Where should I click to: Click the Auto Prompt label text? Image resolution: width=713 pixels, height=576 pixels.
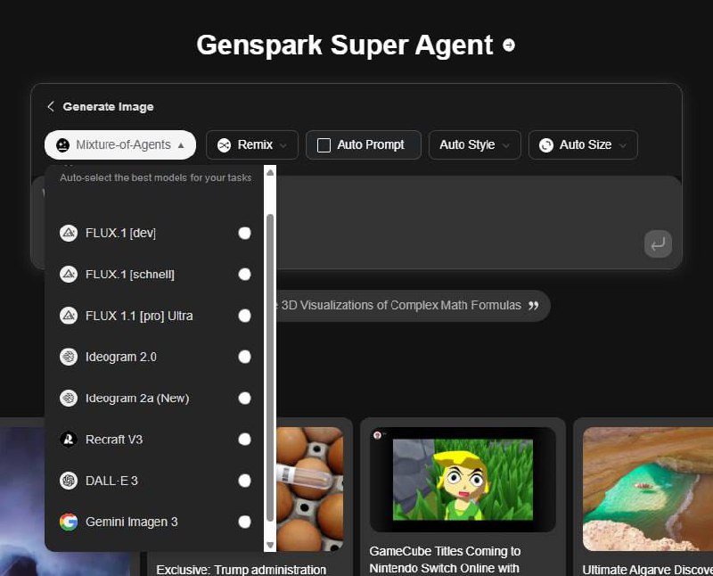pos(371,144)
